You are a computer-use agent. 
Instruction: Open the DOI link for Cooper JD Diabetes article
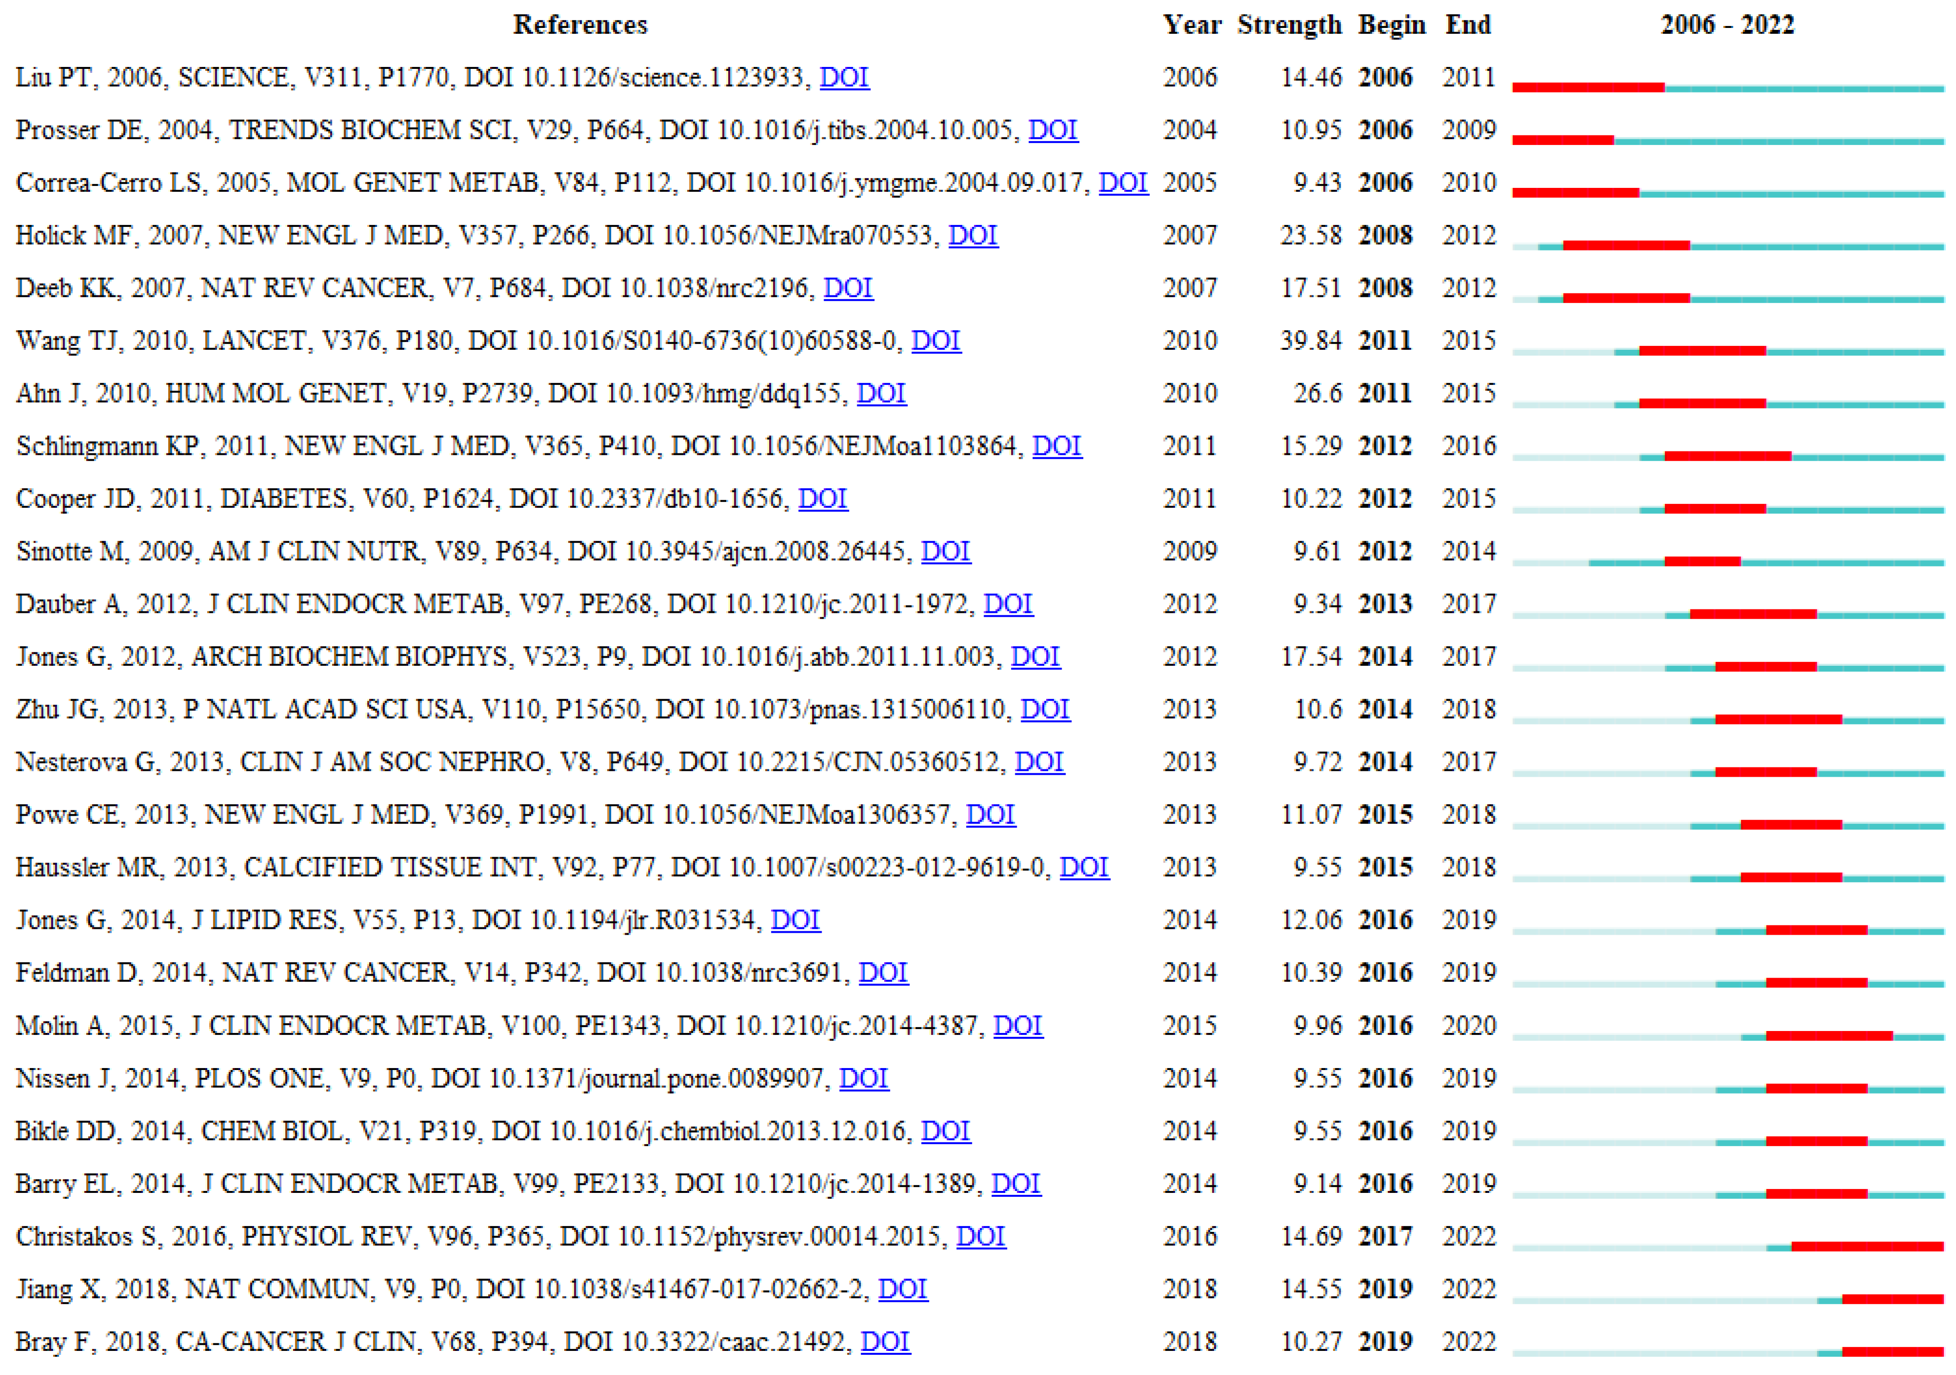(x=823, y=498)
